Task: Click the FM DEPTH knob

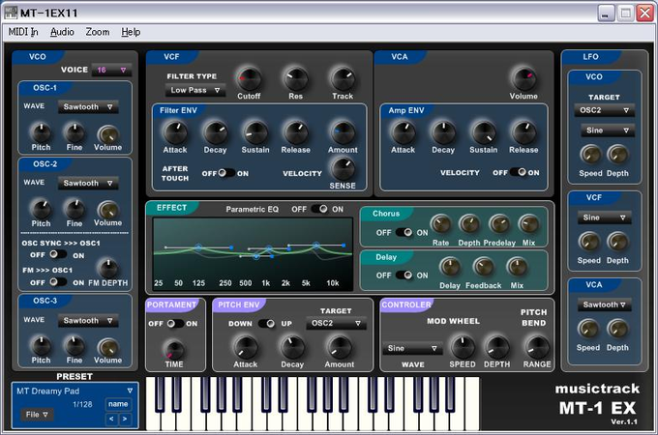Action: tap(107, 269)
